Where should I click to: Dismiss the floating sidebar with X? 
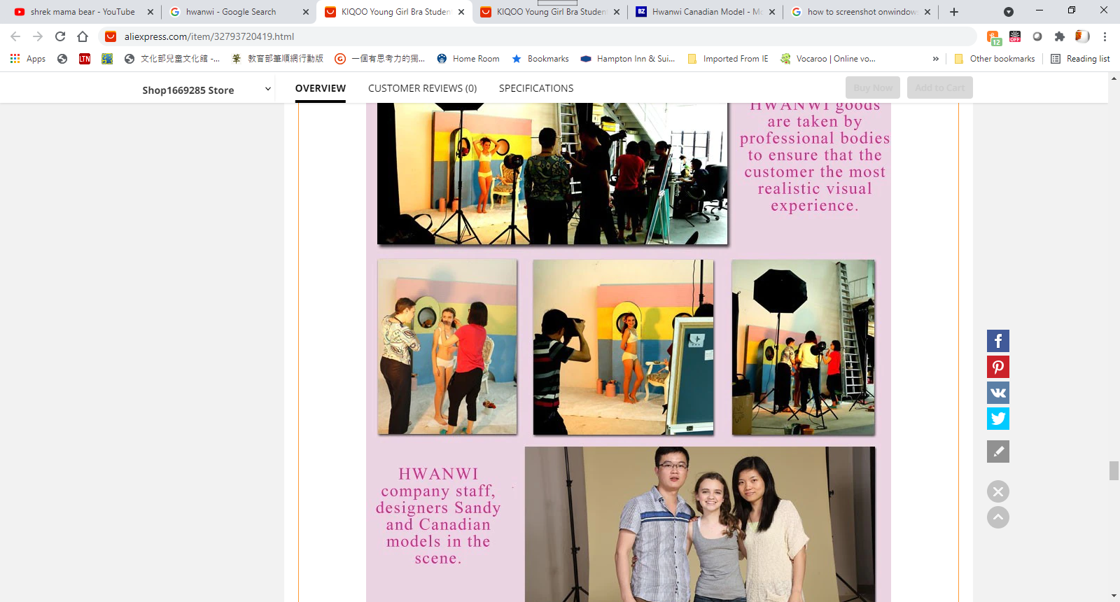pos(997,491)
